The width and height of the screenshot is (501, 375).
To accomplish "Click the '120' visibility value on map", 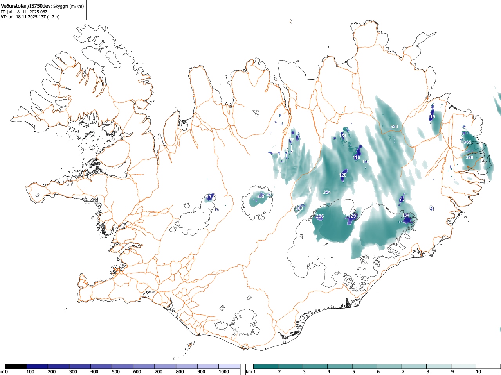I will [342, 175].
